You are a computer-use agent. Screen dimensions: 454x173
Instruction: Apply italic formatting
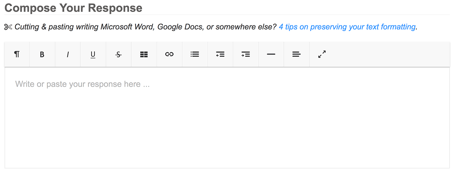tap(67, 54)
